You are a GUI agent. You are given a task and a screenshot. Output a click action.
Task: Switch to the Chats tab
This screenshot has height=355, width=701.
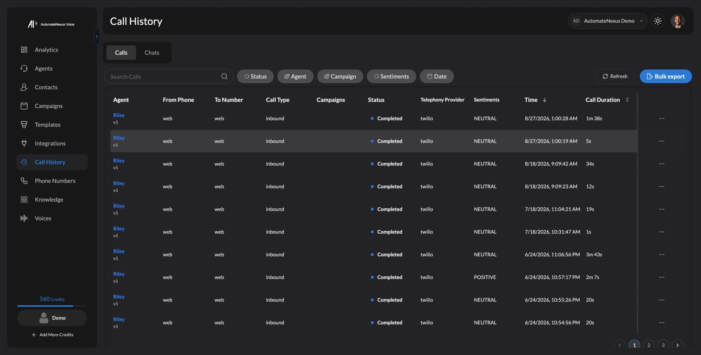tap(152, 53)
